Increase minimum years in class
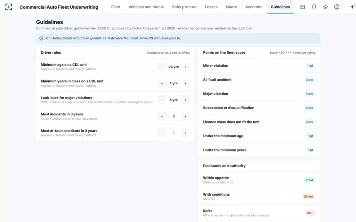Viewport: 356px width, 222px height. [185, 83]
